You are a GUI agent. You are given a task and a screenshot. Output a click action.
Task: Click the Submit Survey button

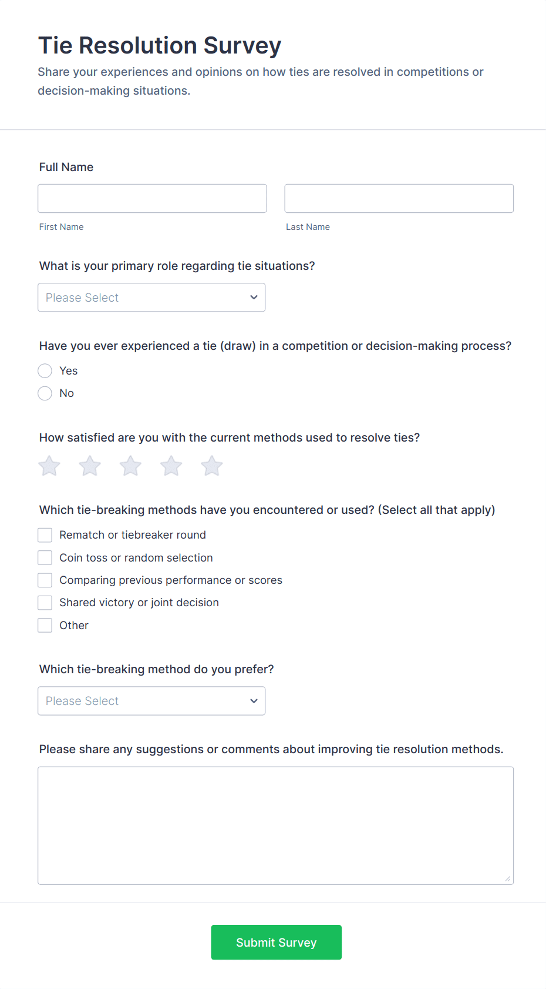pos(276,942)
